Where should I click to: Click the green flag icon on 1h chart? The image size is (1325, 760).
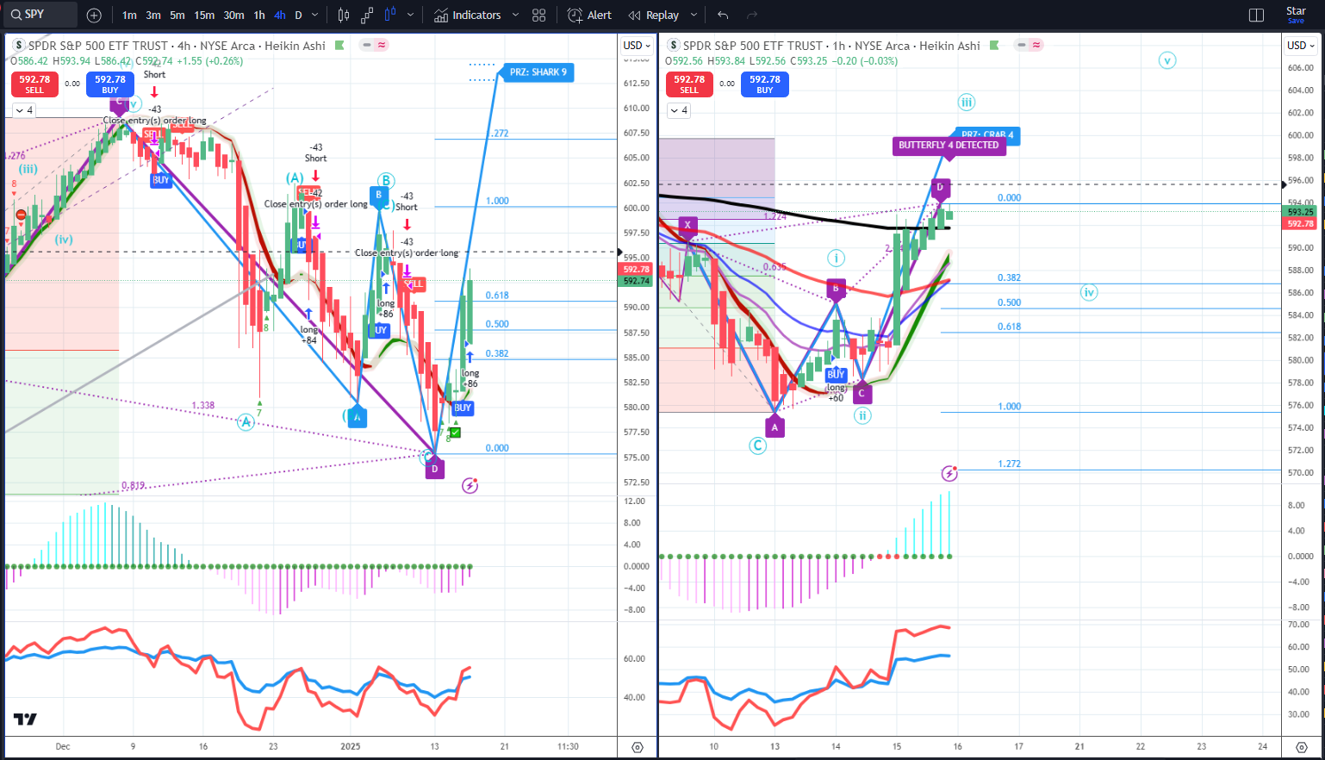[994, 46]
